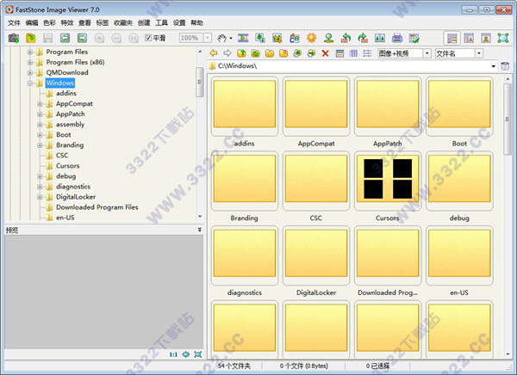Select the DigitalLocker folder thumbnail
517x375 pixels.
pos(316,255)
